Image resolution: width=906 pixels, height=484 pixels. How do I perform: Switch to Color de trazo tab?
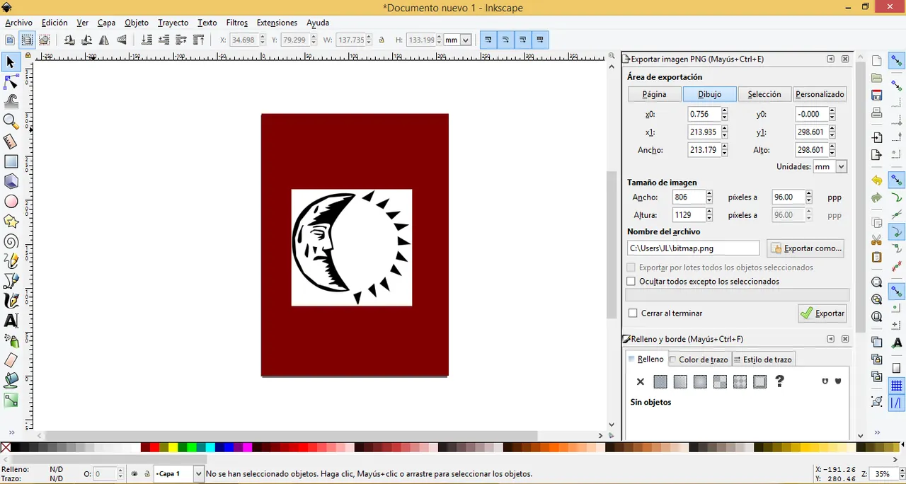pyautogui.click(x=699, y=359)
